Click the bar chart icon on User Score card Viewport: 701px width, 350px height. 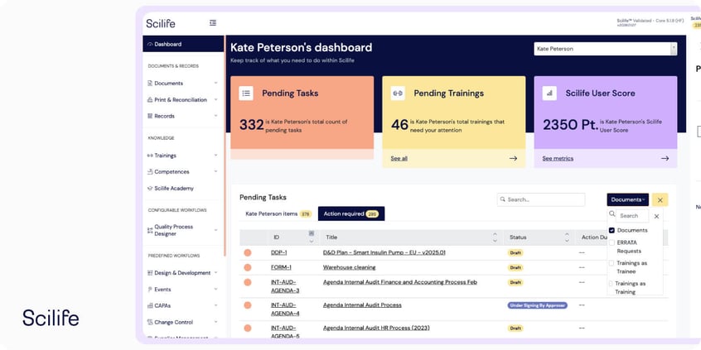tap(549, 93)
